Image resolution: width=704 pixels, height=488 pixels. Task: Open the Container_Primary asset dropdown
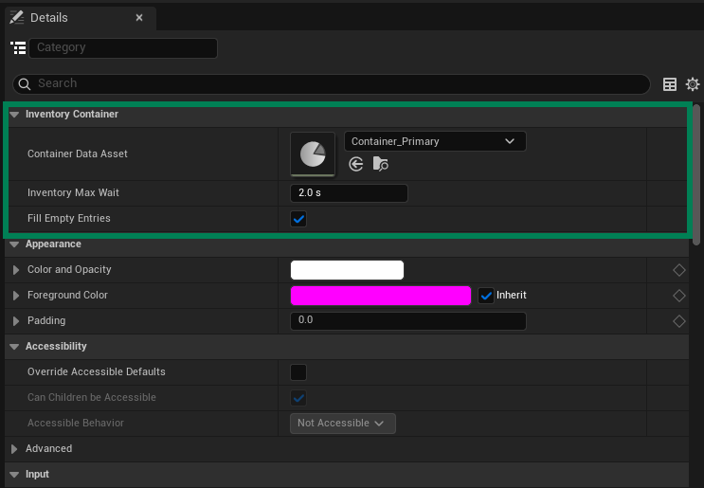click(x=435, y=141)
